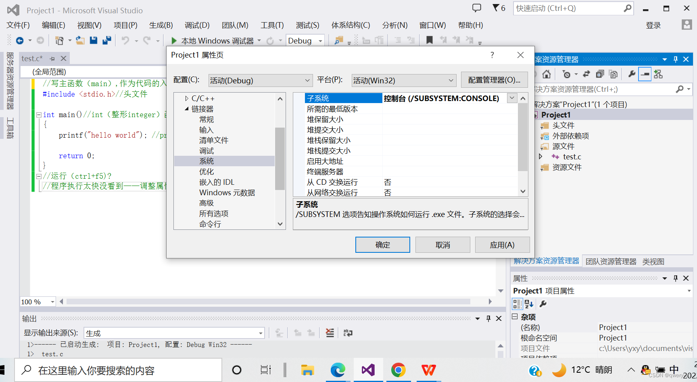Click the wrench Properties icon in Solution Explorer
697x382 pixels.
click(x=632, y=74)
